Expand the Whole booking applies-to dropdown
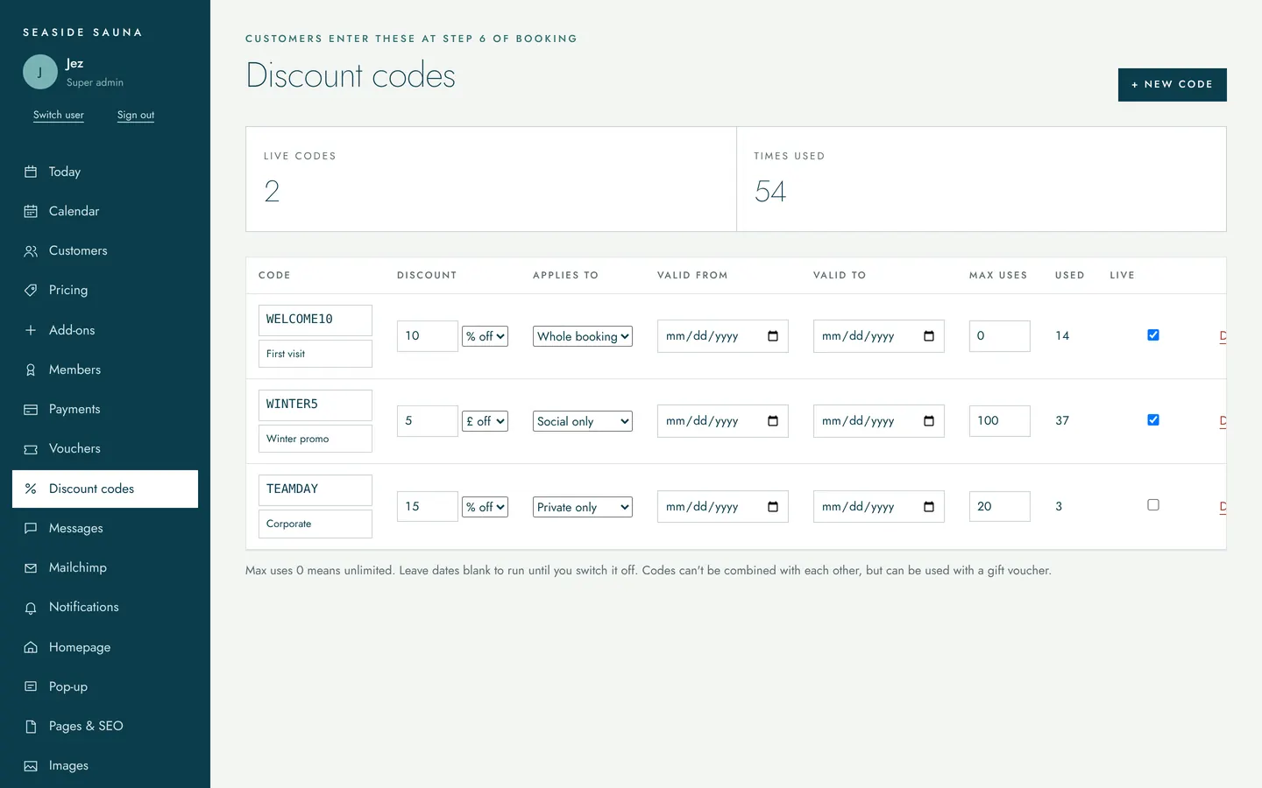Image resolution: width=1262 pixels, height=788 pixels. (x=583, y=336)
